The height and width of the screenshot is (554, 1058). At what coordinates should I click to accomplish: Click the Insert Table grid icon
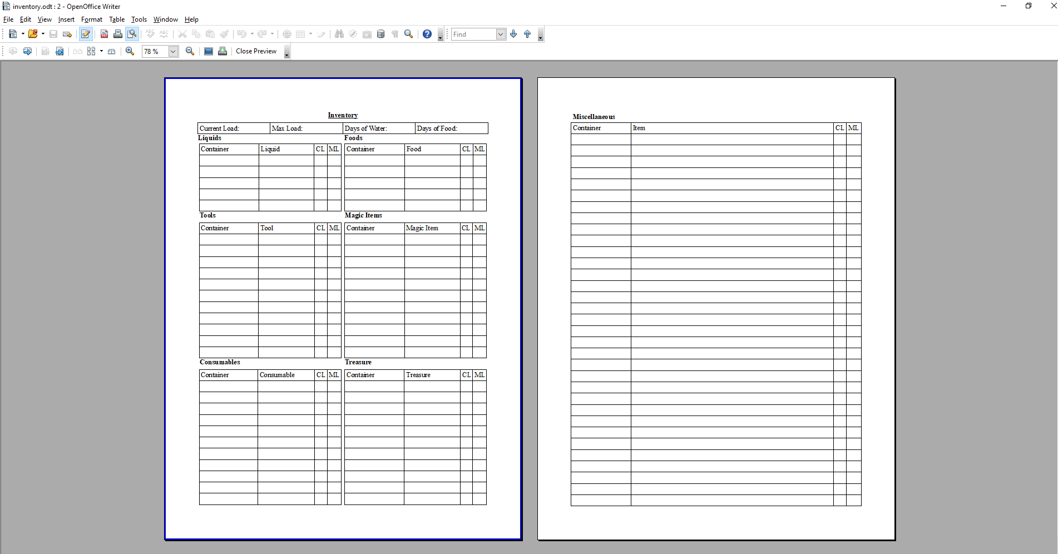coord(300,34)
